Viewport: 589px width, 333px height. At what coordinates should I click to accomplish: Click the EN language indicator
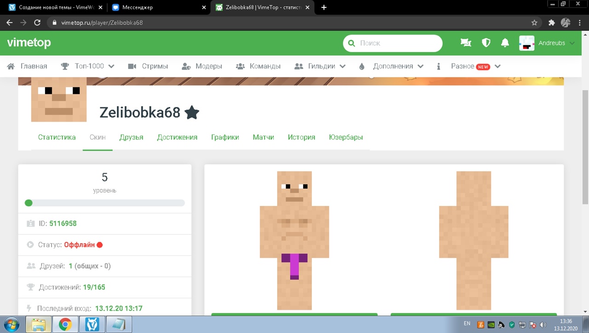pos(467,323)
